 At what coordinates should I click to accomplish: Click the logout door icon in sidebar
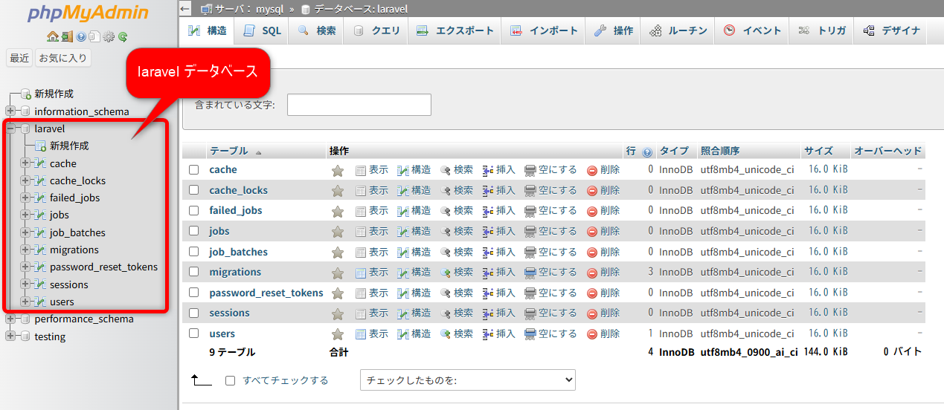pyautogui.click(x=66, y=36)
